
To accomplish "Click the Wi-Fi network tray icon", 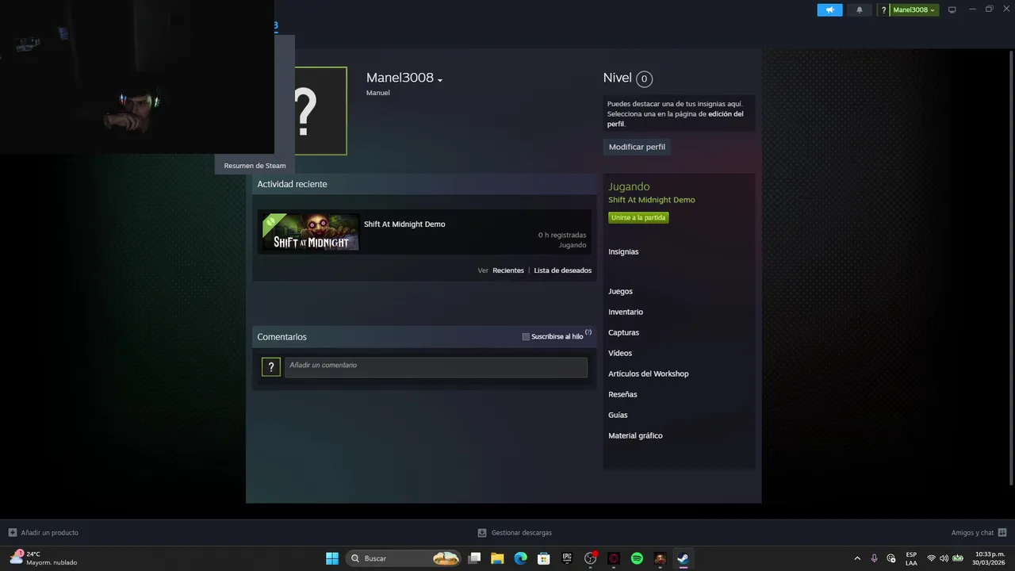I will click(x=931, y=558).
